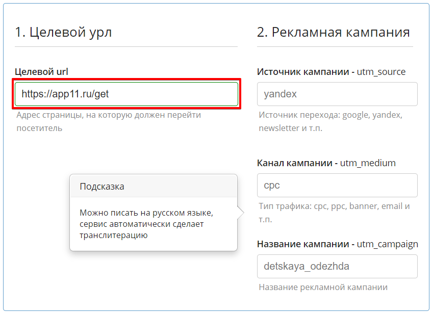Click the "2. Рекламная кампания" section heading

pyautogui.click(x=333, y=32)
